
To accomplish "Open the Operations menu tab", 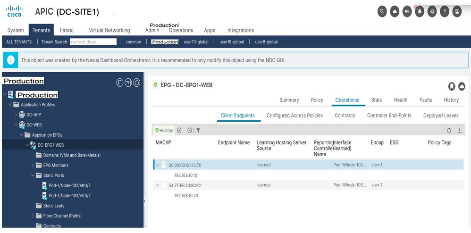I will (x=181, y=30).
